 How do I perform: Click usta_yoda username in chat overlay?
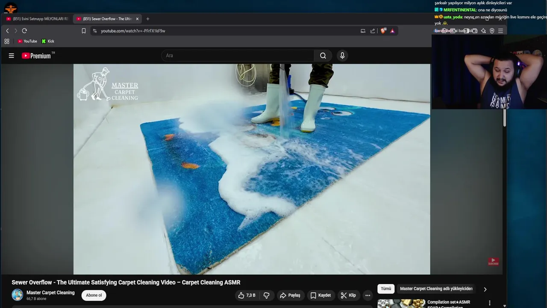453,17
